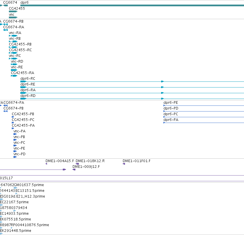Select the CG6674-RA transcript label
The height and width of the screenshot is (235, 244).
(14, 27)
